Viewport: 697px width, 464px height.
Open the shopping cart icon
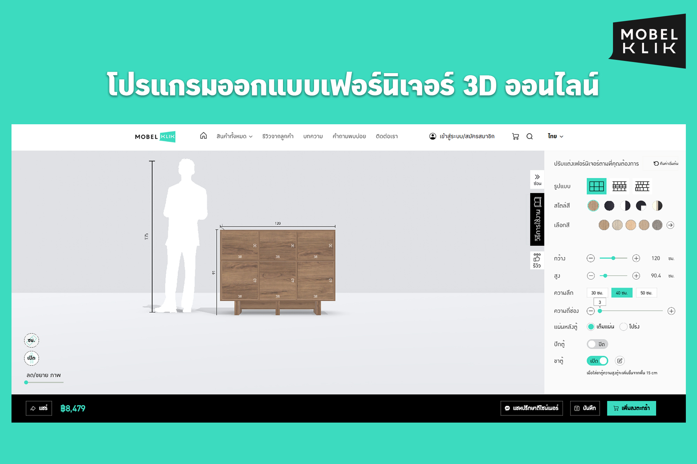click(x=515, y=136)
